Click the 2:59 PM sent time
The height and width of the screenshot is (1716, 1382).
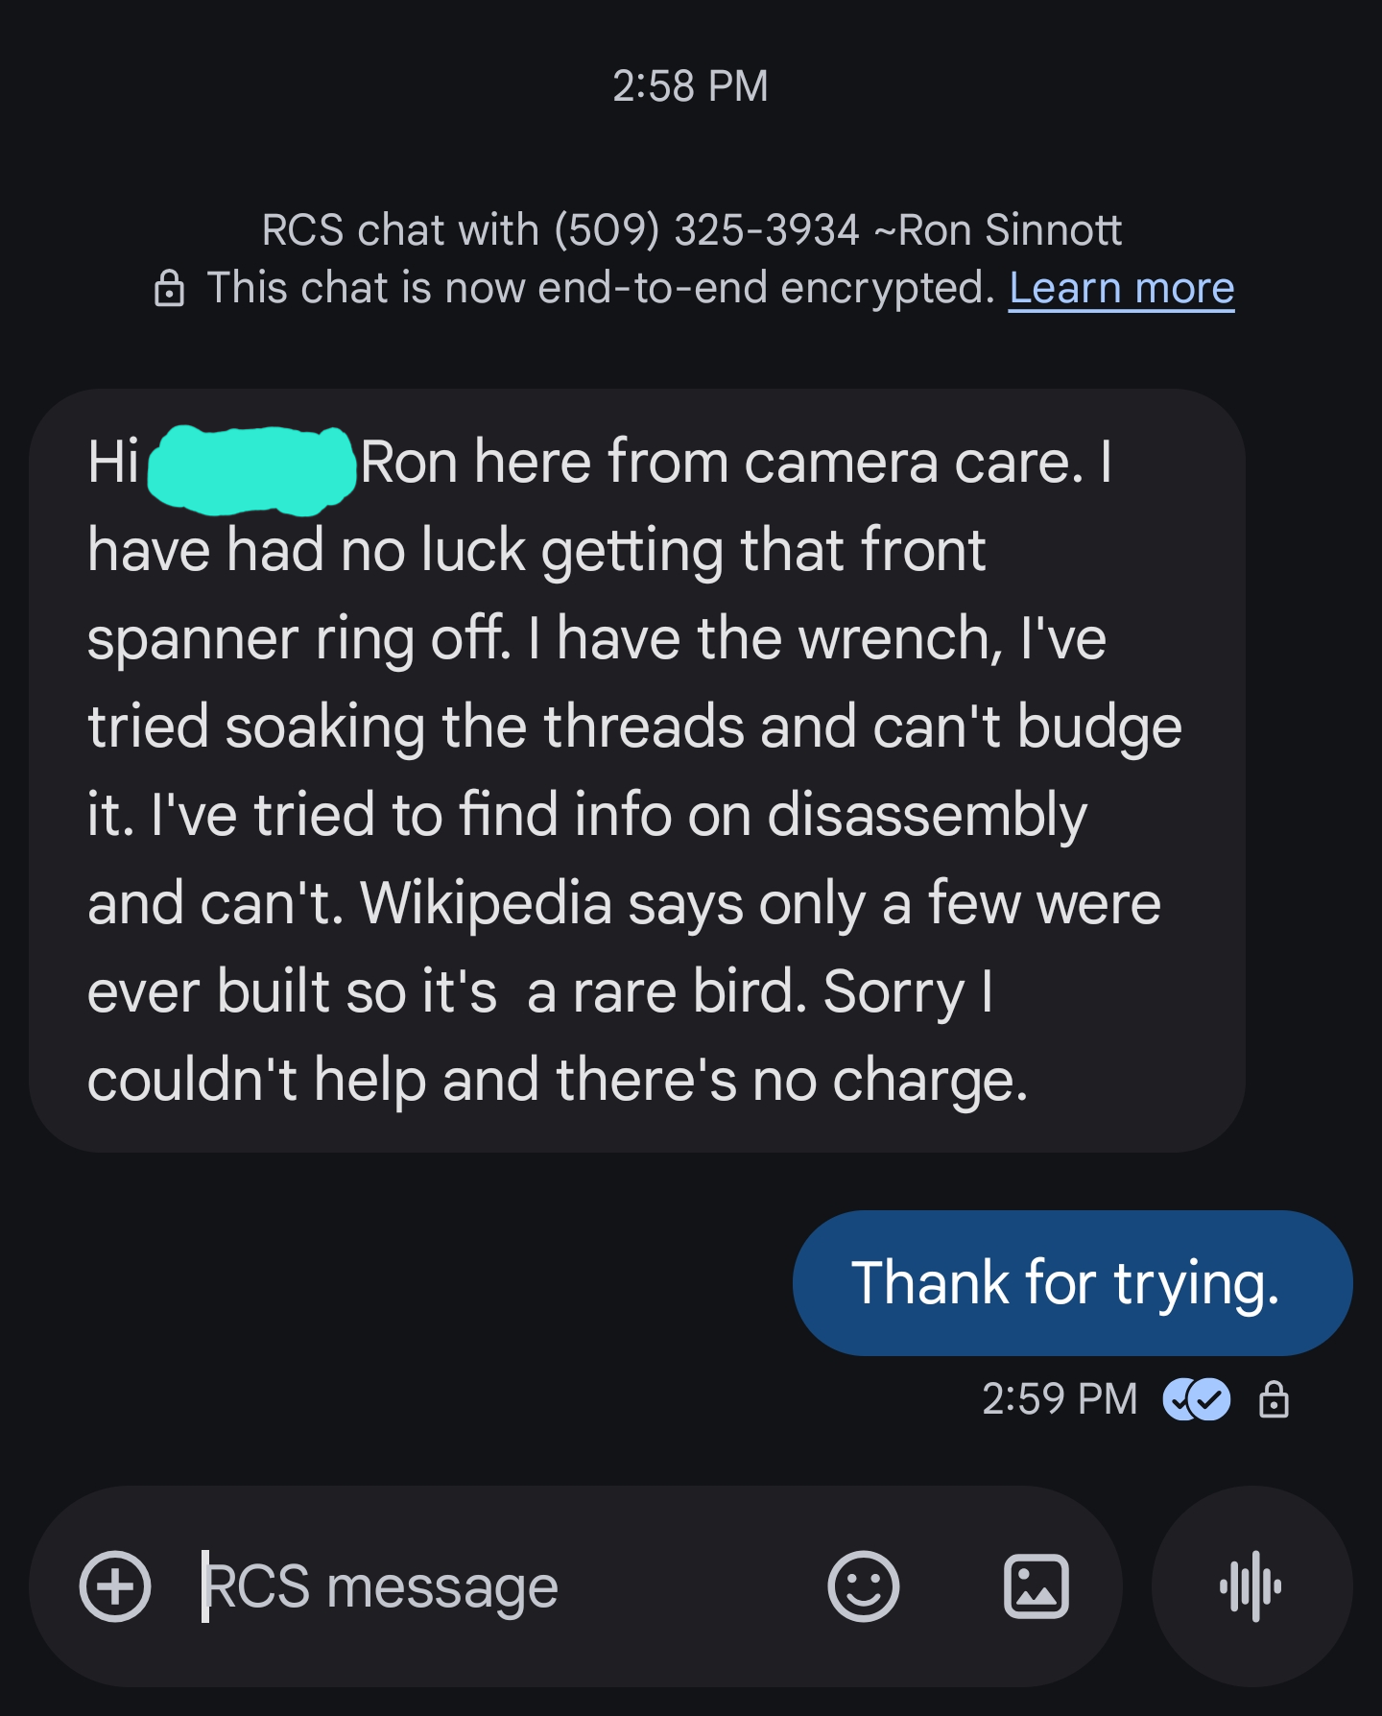click(1059, 1399)
